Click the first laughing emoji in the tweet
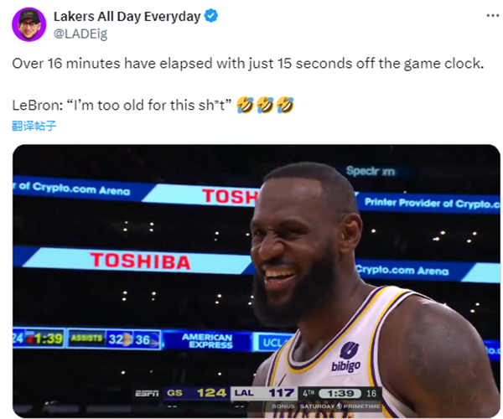Screen dimensions: 503x419 pos(245,106)
